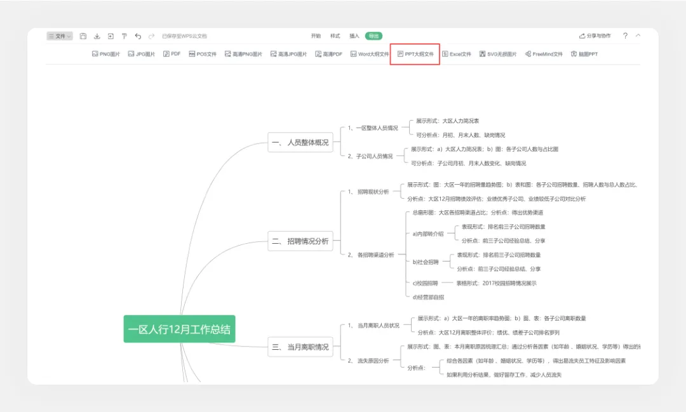Switch to the 样式 tab
686x412 pixels.
(x=335, y=36)
